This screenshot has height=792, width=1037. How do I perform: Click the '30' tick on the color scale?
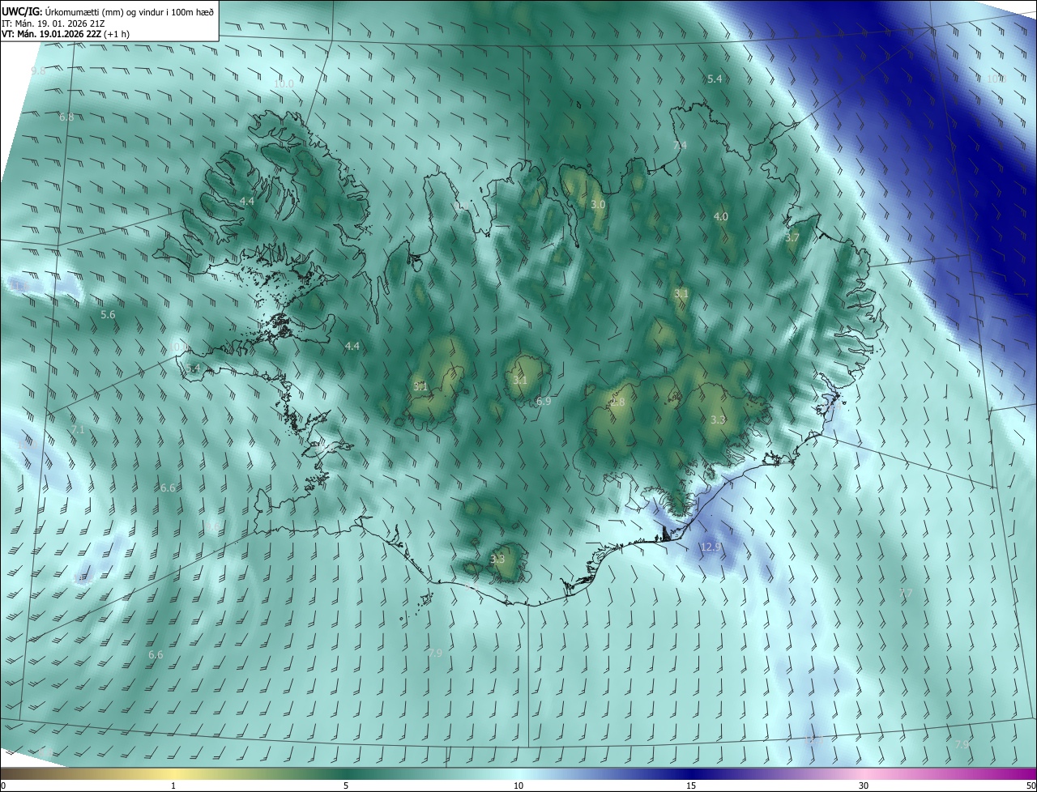click(864, 786)
